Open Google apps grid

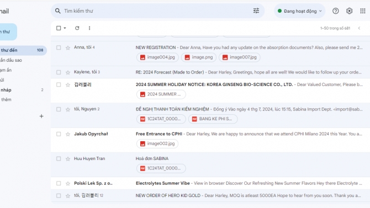click(x=363, y=11)
